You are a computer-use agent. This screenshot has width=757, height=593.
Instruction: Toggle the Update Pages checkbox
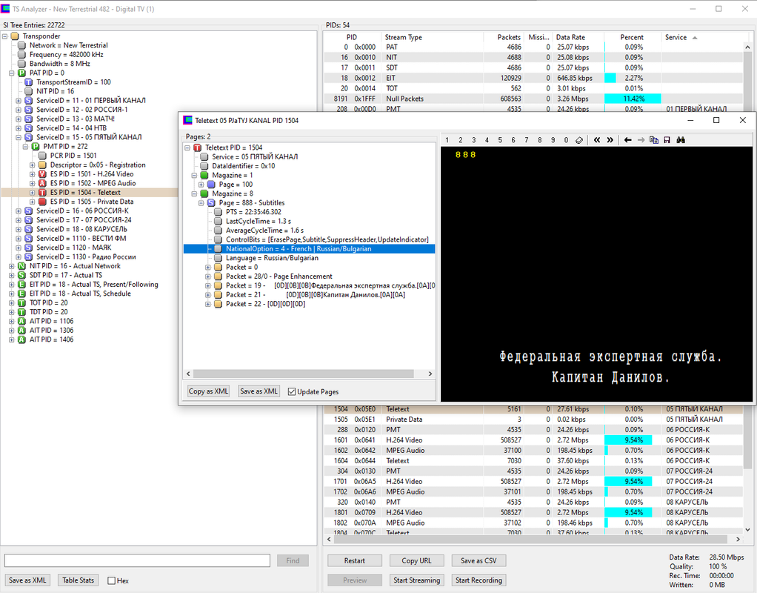[292, 391]
